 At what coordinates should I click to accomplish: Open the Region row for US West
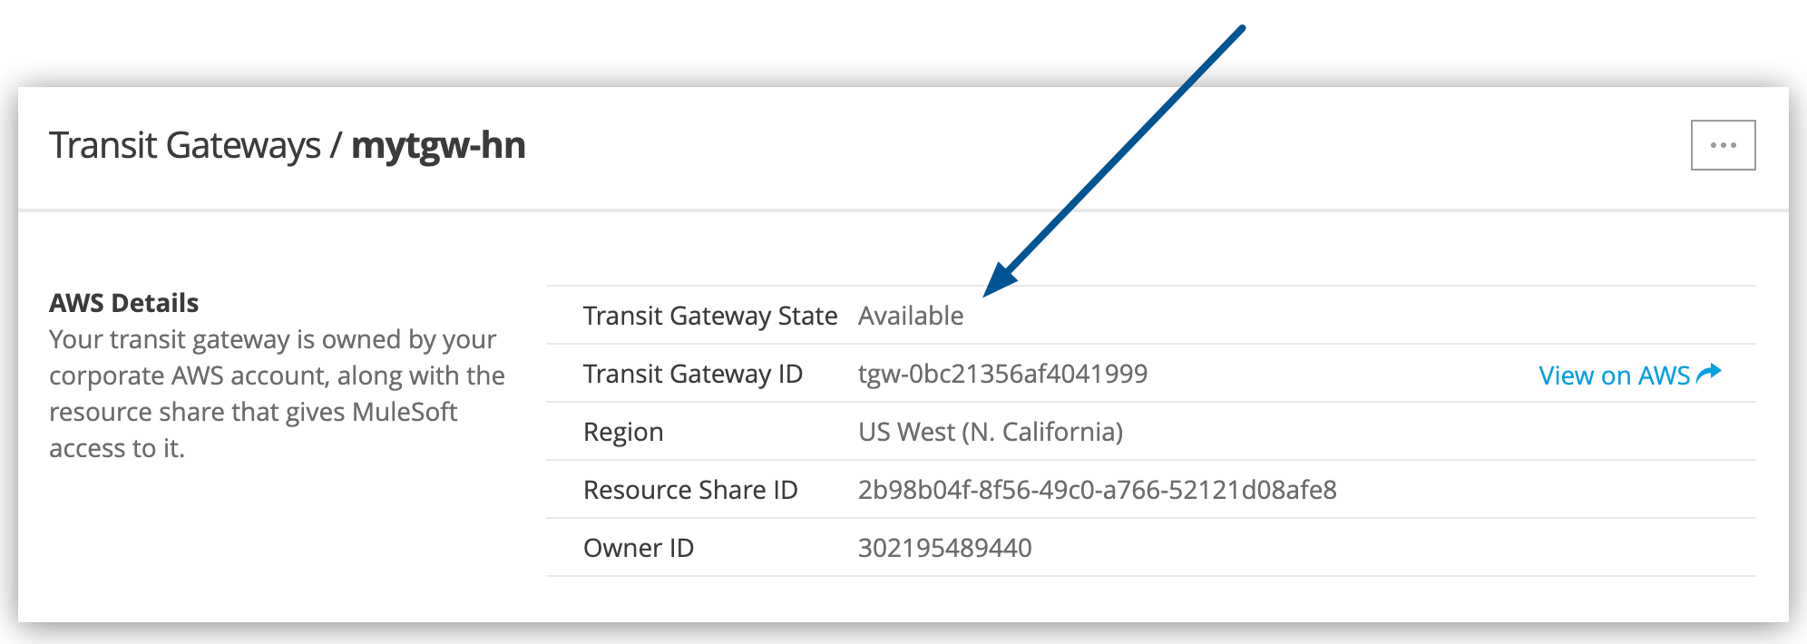624,431
